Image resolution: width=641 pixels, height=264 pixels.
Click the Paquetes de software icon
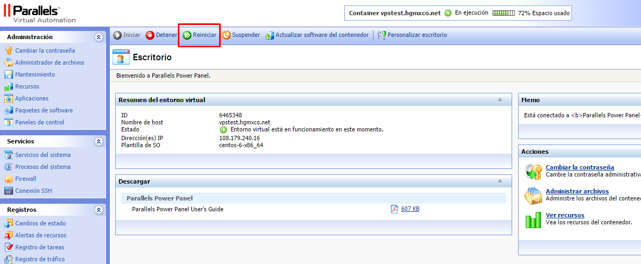pyautogui.click(x=9, y=110)
